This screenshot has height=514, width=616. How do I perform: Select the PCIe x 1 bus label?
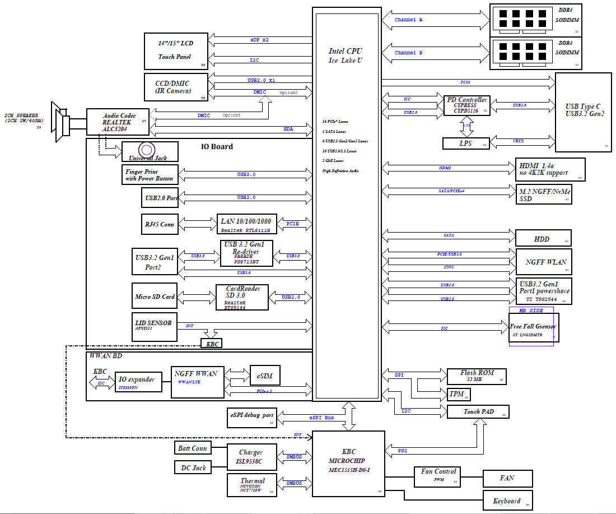(264, 391)
